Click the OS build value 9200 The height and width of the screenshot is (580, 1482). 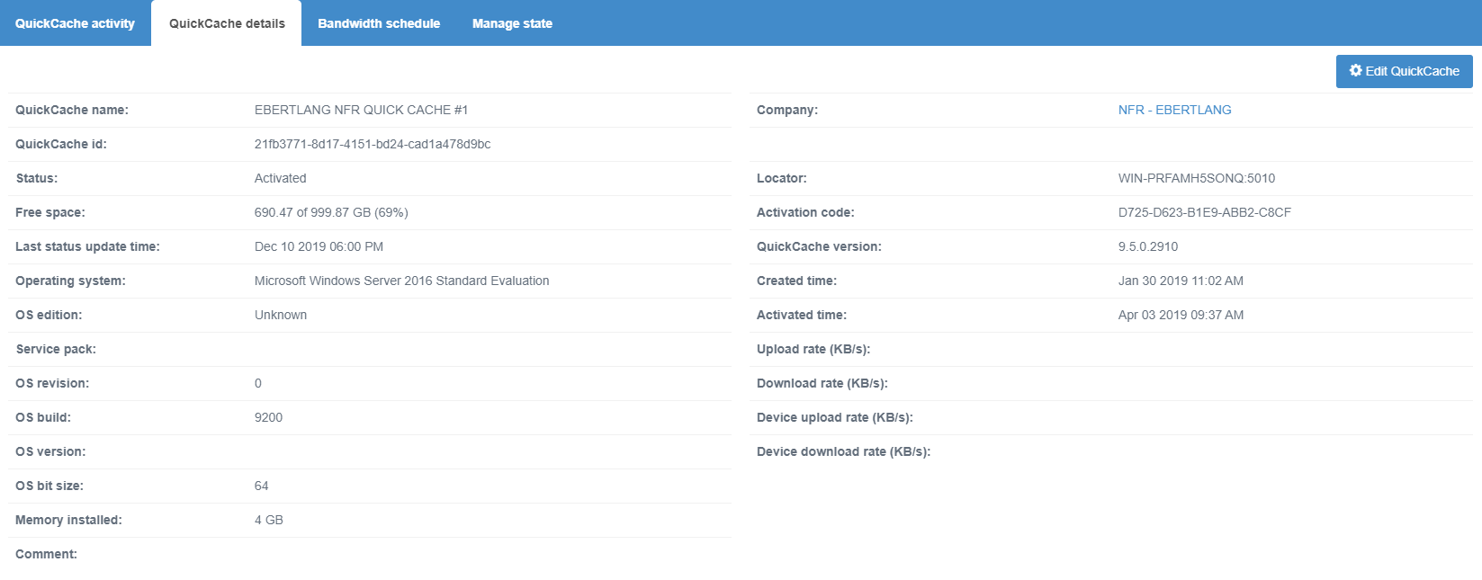(268, 417)
